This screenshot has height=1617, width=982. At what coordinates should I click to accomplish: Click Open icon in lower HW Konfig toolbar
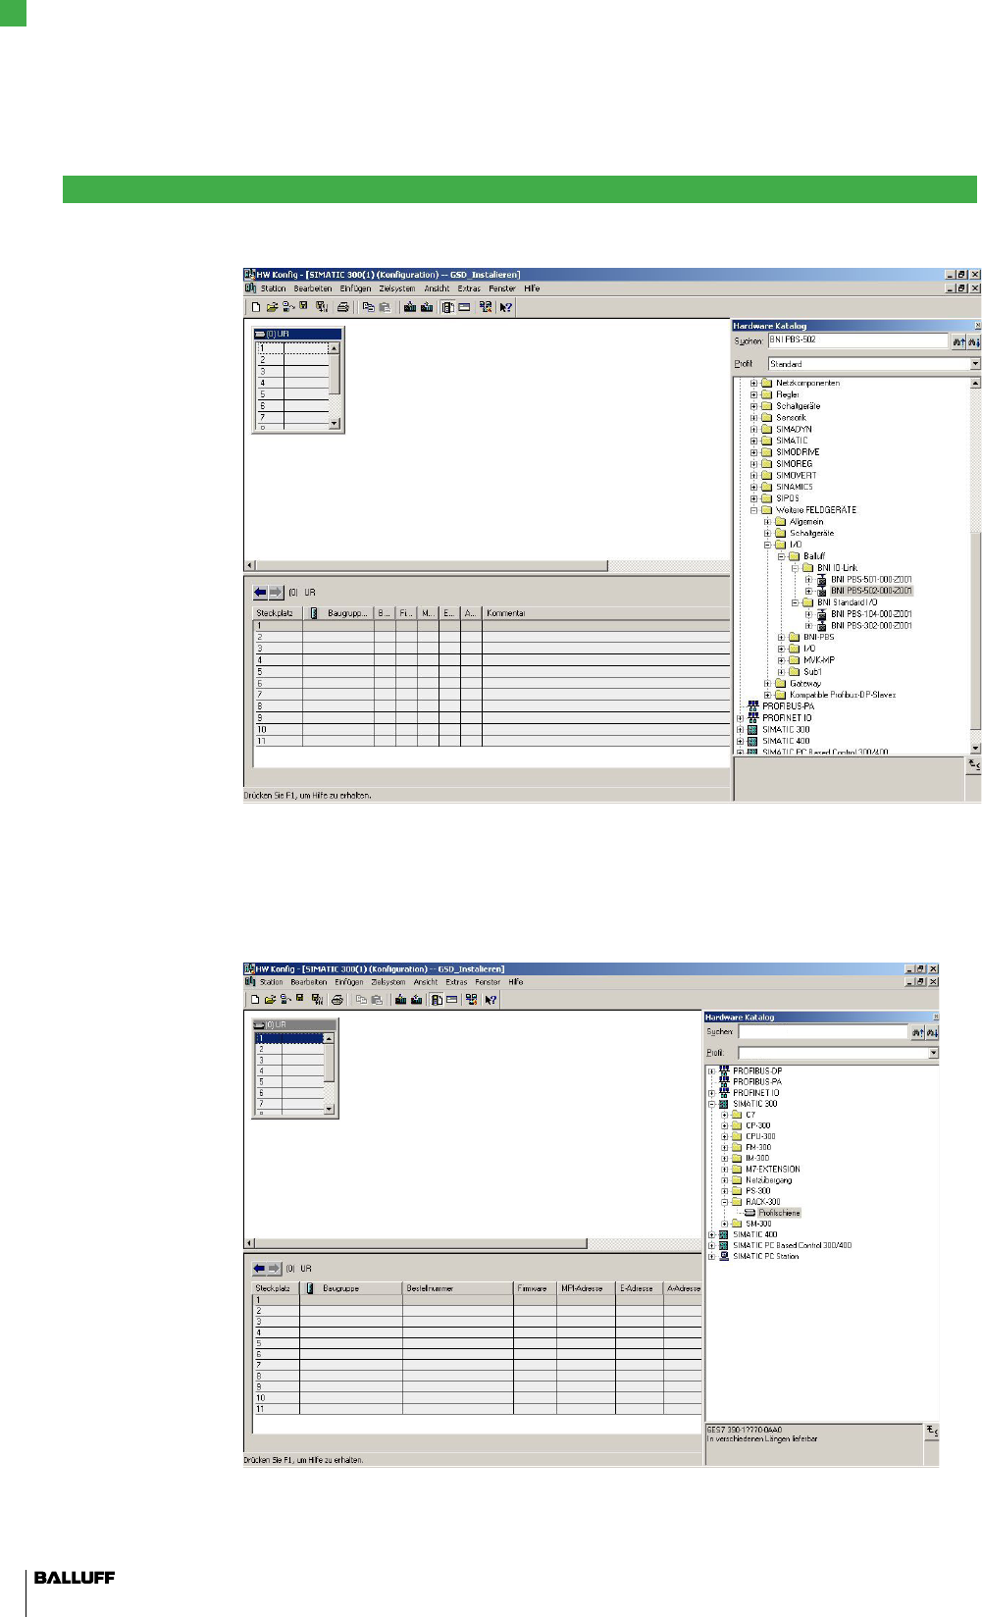tap(271, 1000)
